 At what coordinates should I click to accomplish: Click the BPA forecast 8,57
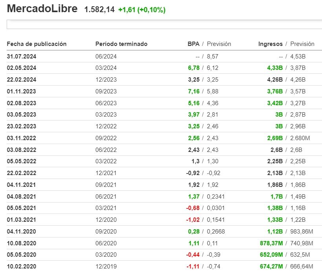(212, 57)
